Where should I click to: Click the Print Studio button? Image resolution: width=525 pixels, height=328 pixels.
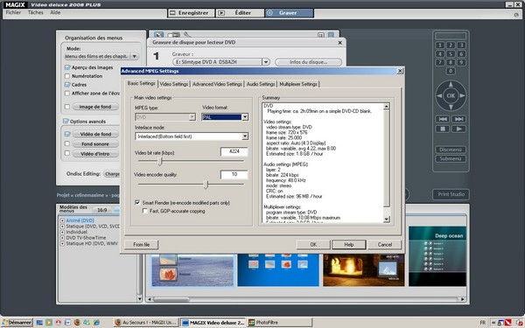click(x=451, y=194)
